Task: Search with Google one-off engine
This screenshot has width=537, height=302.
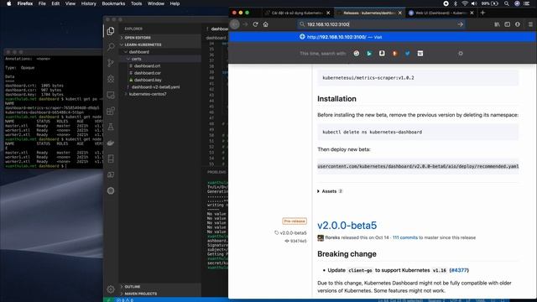Action: click(x=357, y=54)
